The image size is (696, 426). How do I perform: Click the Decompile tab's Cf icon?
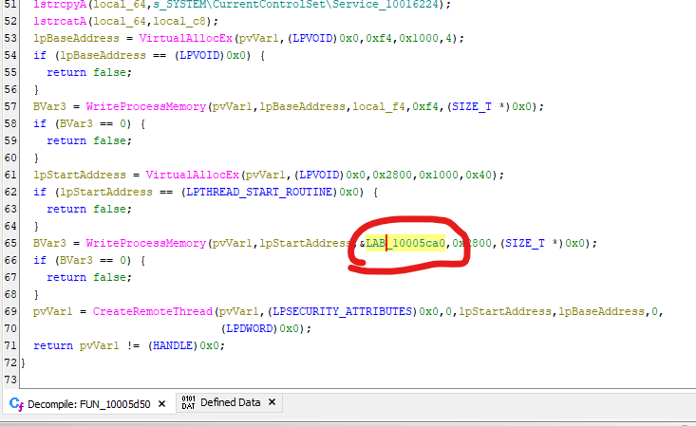(x=15, y=403)
